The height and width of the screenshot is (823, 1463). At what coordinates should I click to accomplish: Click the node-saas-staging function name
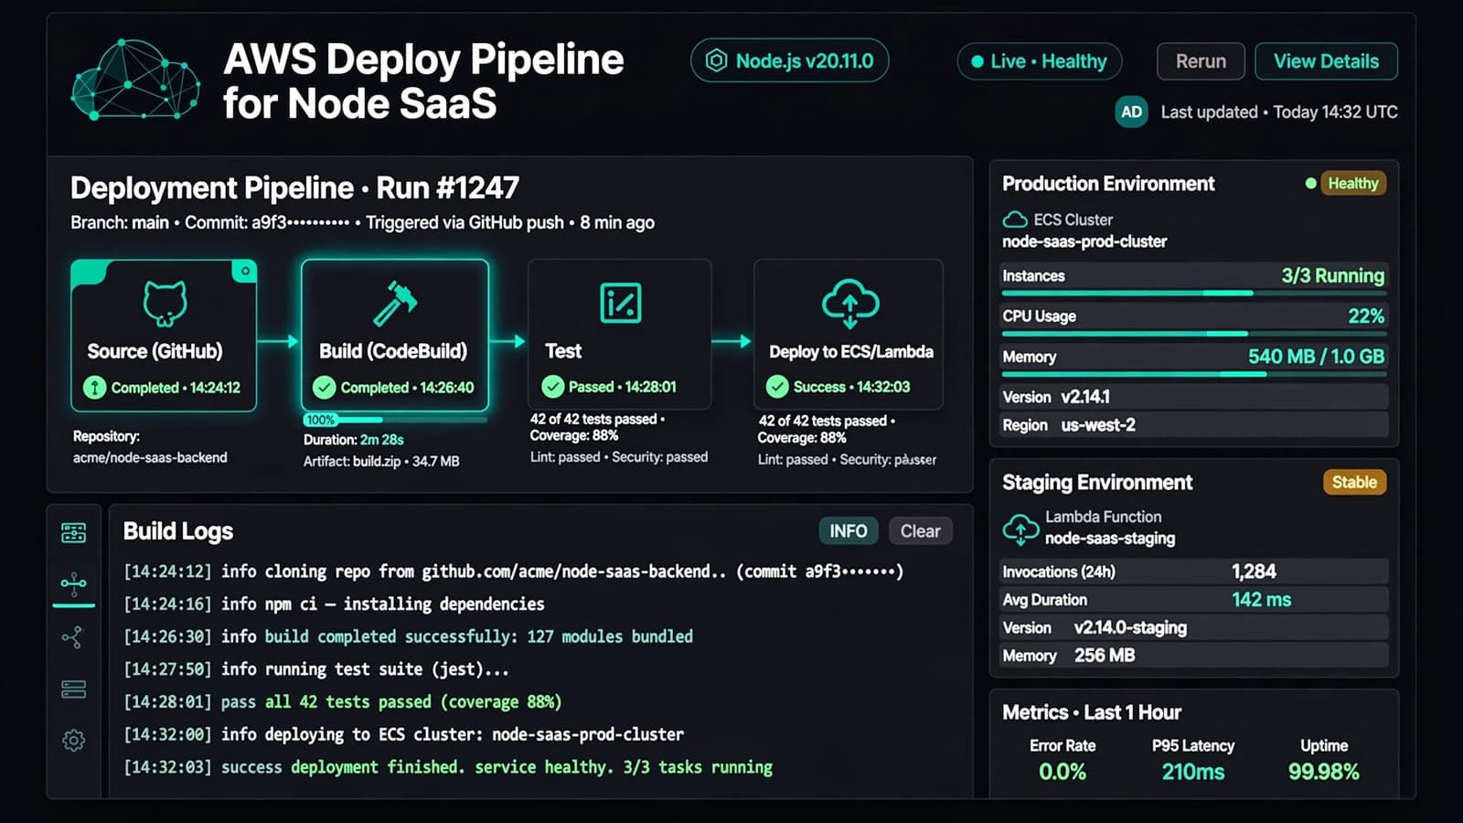click(x=1110, y=539)
